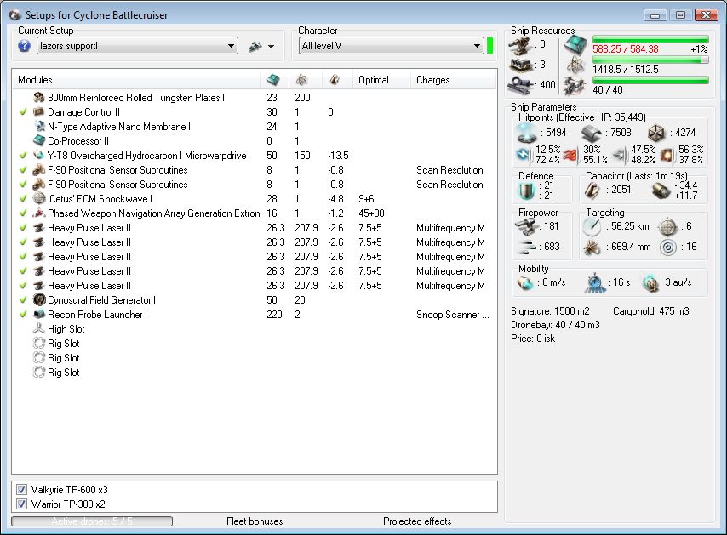Click the structure hitpoints icon showing 4274

coord(656,133)
